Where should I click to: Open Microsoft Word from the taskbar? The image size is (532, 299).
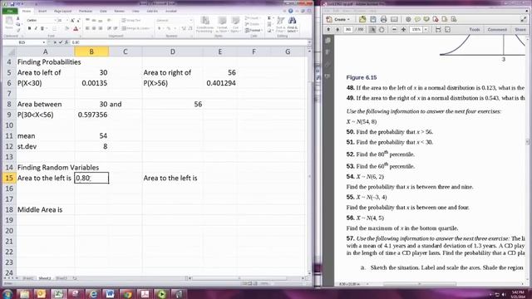[110, 293]
